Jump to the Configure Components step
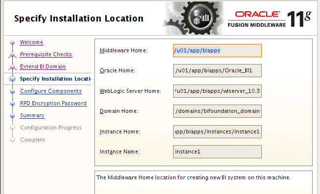This screenshot has height=194, width=320. click(x=51, y=91)
